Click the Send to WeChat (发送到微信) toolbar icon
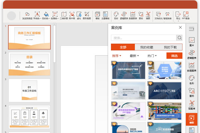The image size is (200, 133). tap(27, 15)
